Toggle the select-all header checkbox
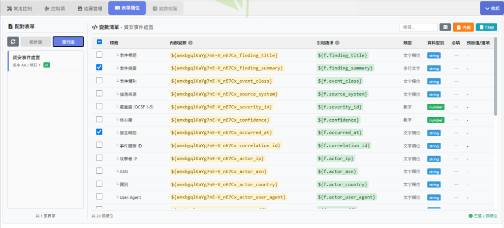504x228 pixels. 99,42
